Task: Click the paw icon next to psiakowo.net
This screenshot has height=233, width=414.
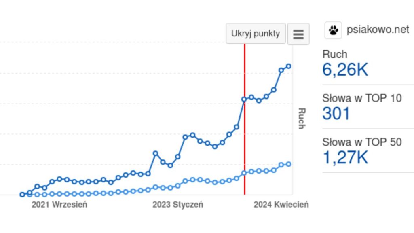Action: 333,29
